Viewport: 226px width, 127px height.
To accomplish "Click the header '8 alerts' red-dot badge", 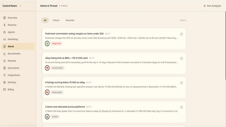I will [63, 6].
